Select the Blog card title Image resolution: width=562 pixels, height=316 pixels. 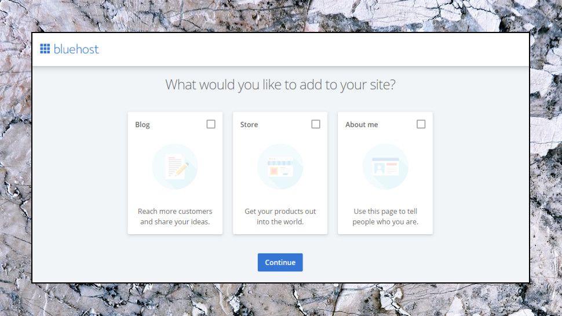(143, 125)
